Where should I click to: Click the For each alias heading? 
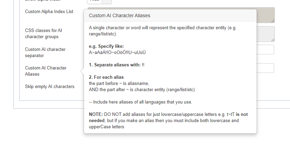coord(106,77)
